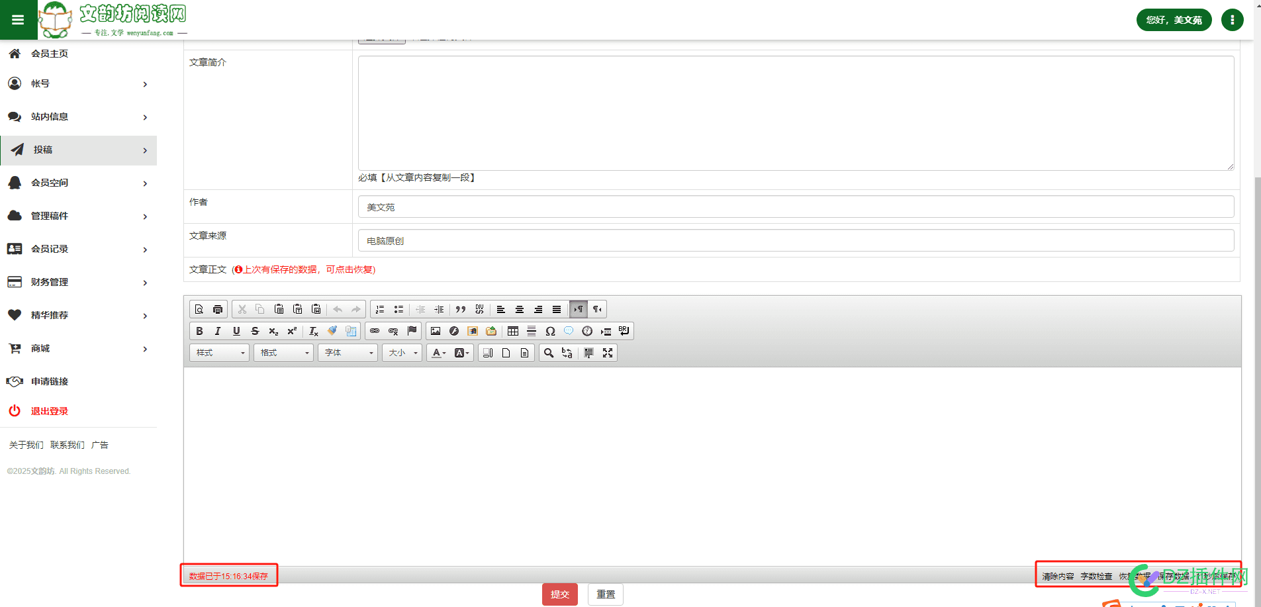The width and height of the screenshot is (1261, 607).
Task: Open the hamburger menu button
Action: click(x=18, y=20)
